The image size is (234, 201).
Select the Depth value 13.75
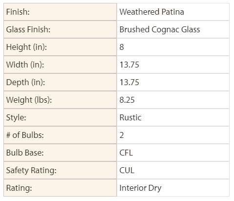pyautogui.click(x=129, y=82)
